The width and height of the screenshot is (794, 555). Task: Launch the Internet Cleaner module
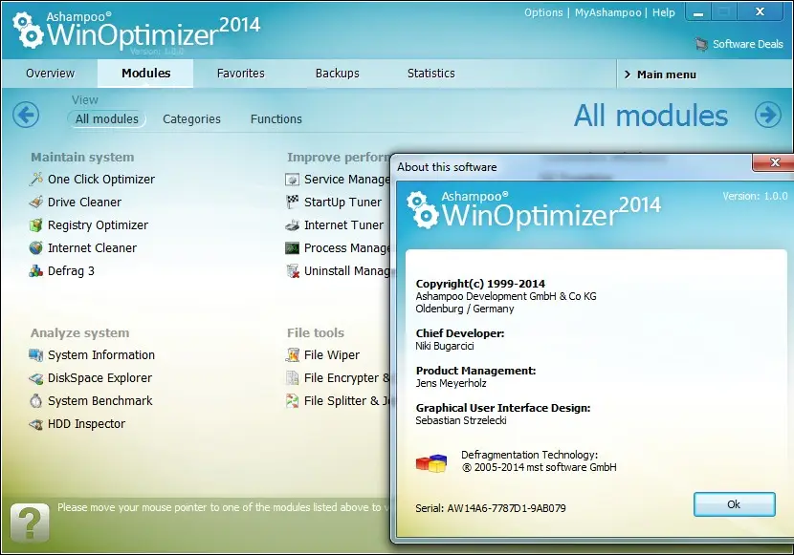point(92,248)
